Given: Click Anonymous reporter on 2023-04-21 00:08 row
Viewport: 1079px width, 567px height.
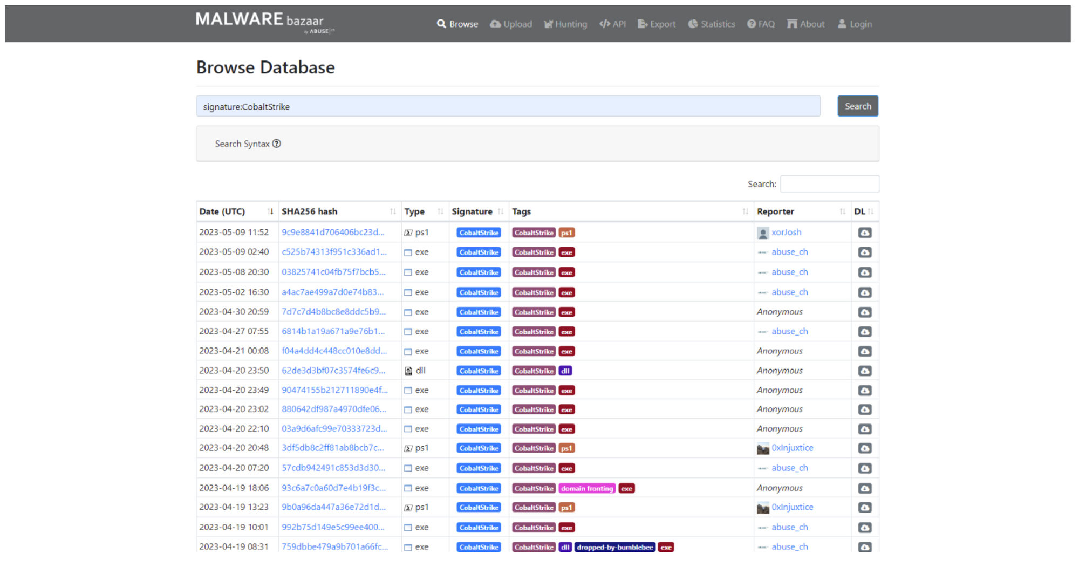Looking at the screenshot, I should coord(780,351).
